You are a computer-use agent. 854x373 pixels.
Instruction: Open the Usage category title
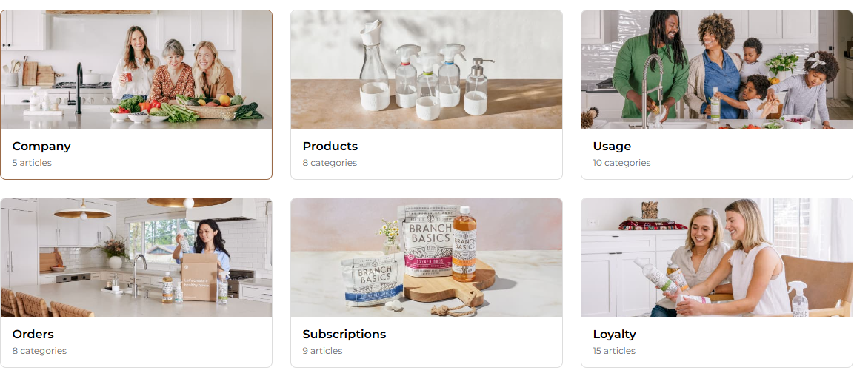point(613,147)
